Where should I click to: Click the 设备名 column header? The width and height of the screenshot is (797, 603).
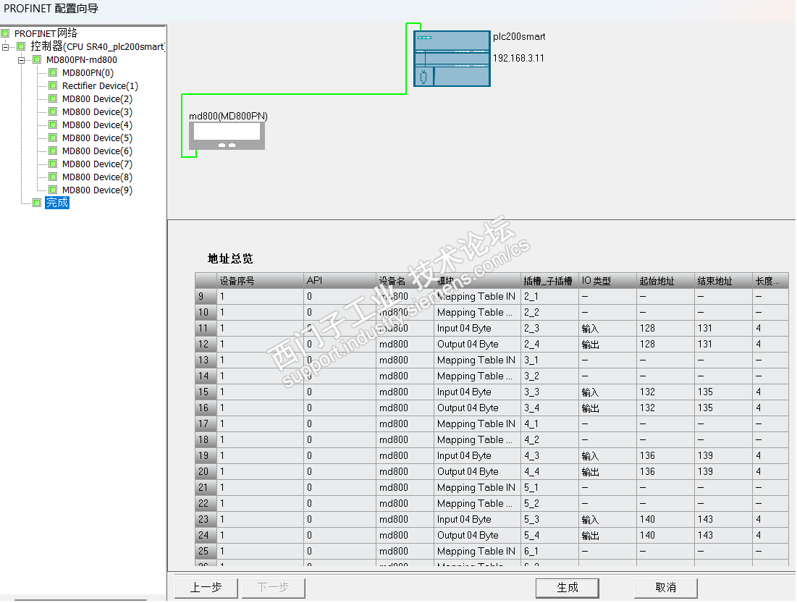[405, 281]
